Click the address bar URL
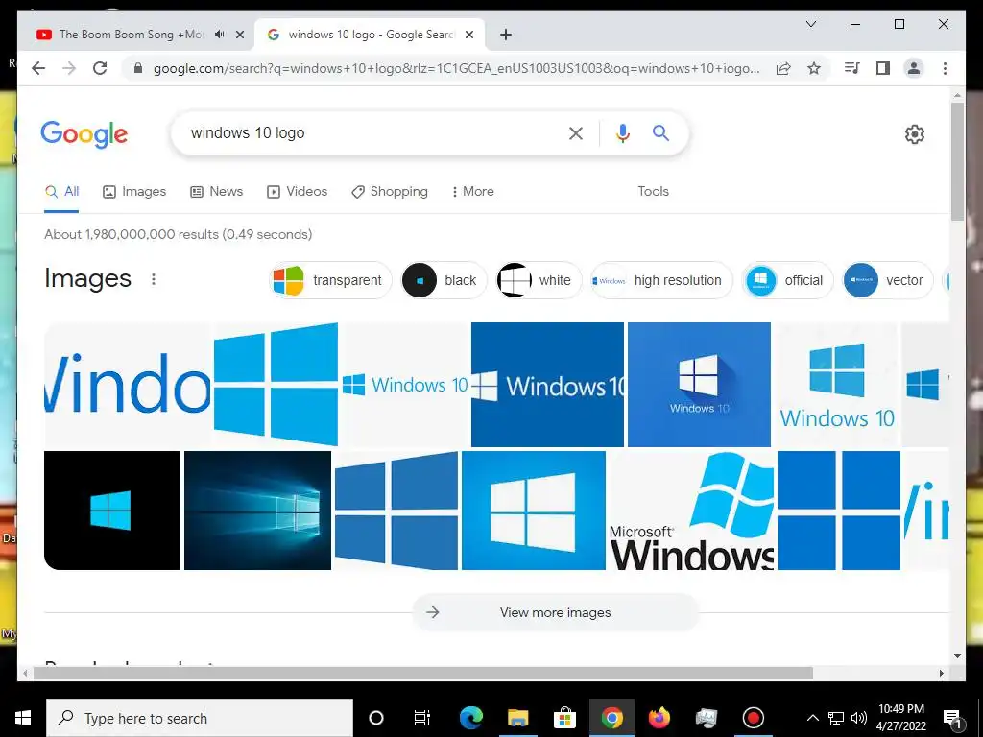The width and height of the screenshot is (983, 737). click(456, 68)
